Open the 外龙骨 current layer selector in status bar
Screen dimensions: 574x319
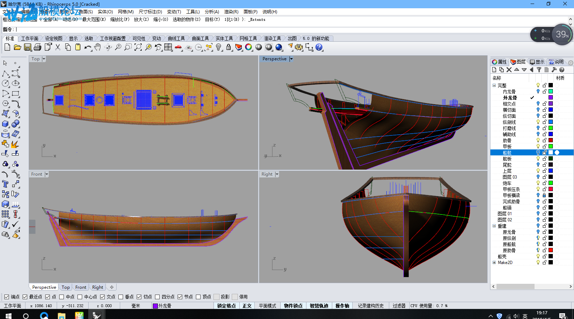point(183,306)
